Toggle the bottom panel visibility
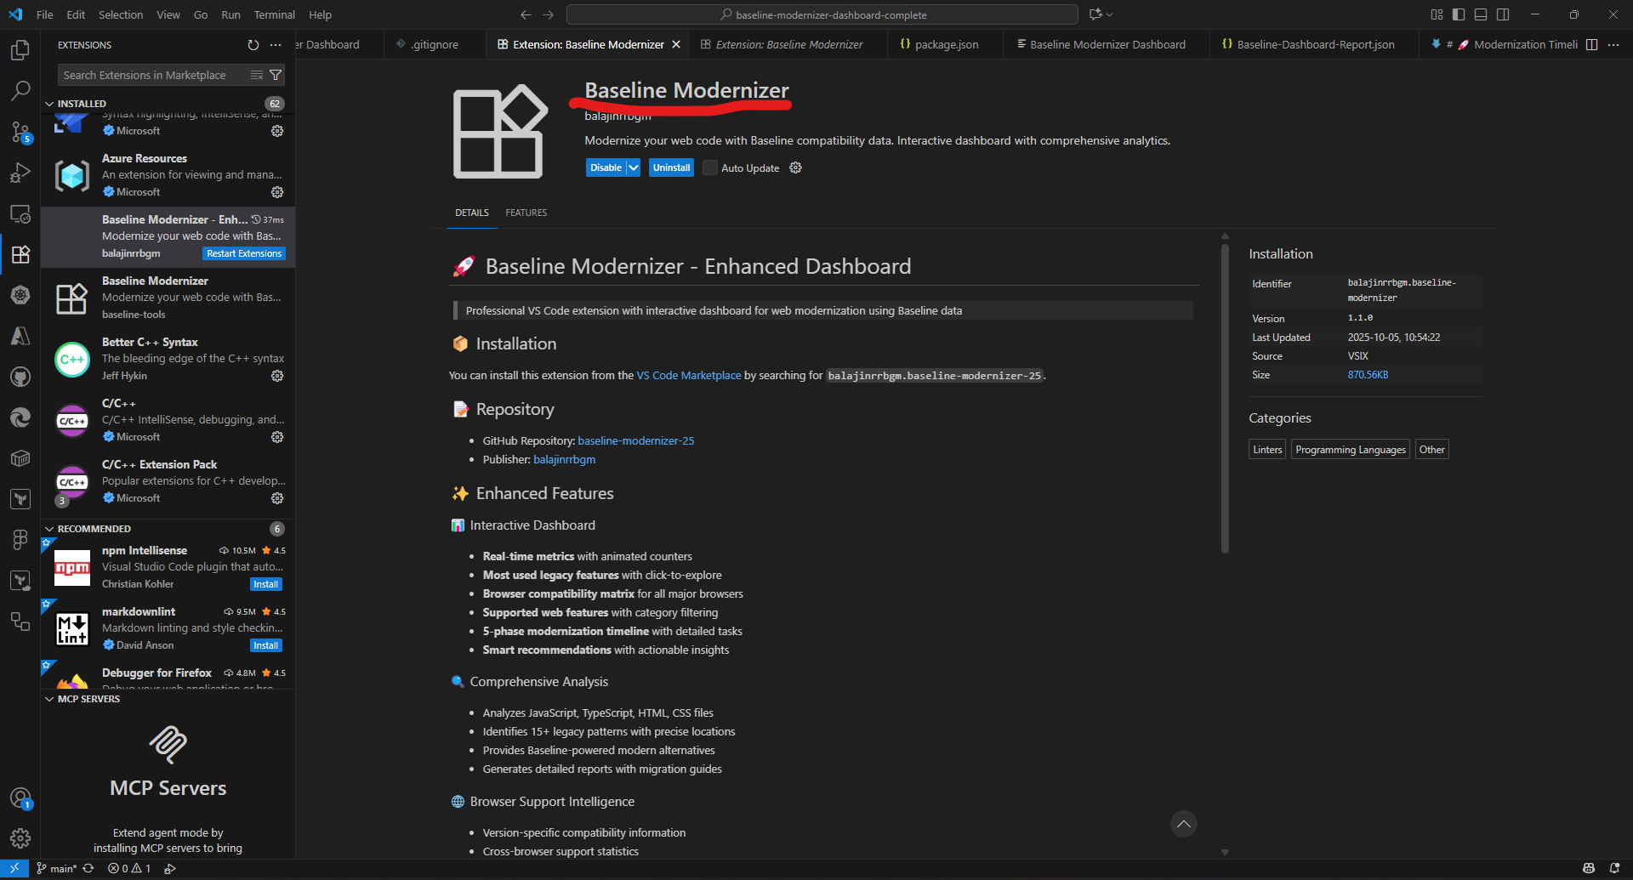The image size is (1633, 880). pos(1481,14)
